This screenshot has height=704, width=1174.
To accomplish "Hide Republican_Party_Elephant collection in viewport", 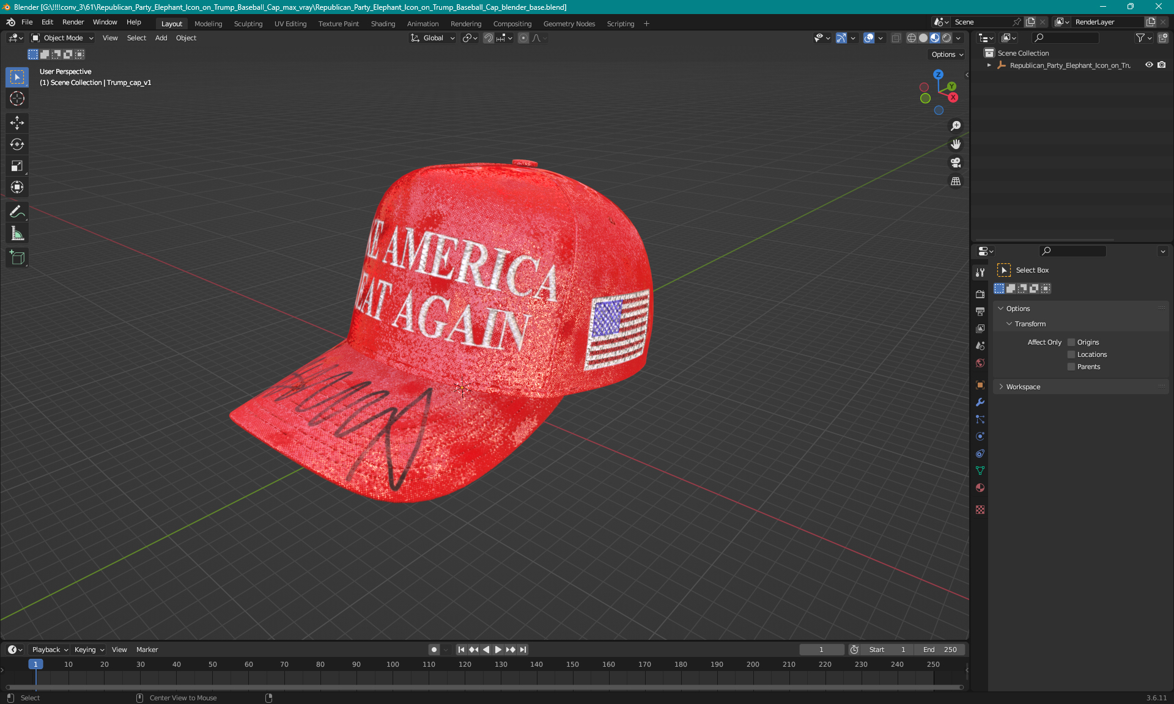I will [x=1149, y=65].
